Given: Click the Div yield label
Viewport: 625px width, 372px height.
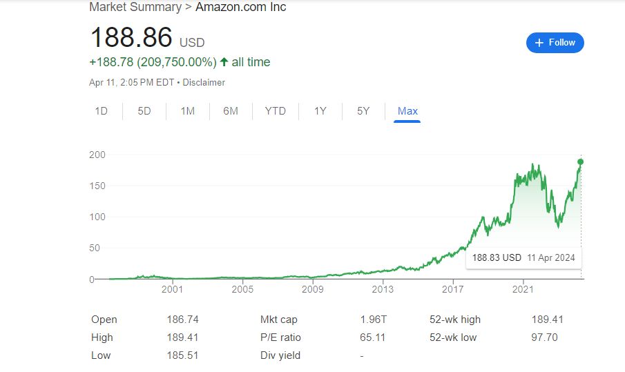Looking at the screenshot, I should point(280,355).
